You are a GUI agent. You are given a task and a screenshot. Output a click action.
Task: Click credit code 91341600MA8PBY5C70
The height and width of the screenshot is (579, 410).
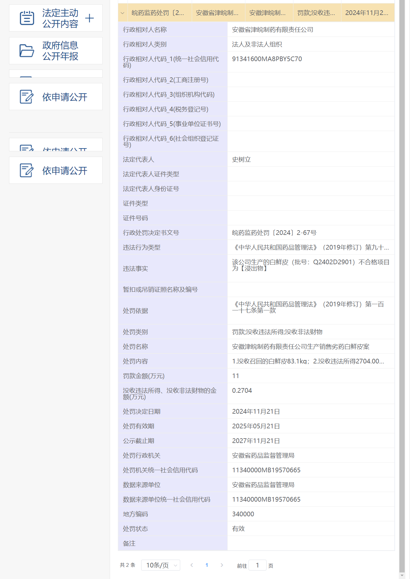267,59
